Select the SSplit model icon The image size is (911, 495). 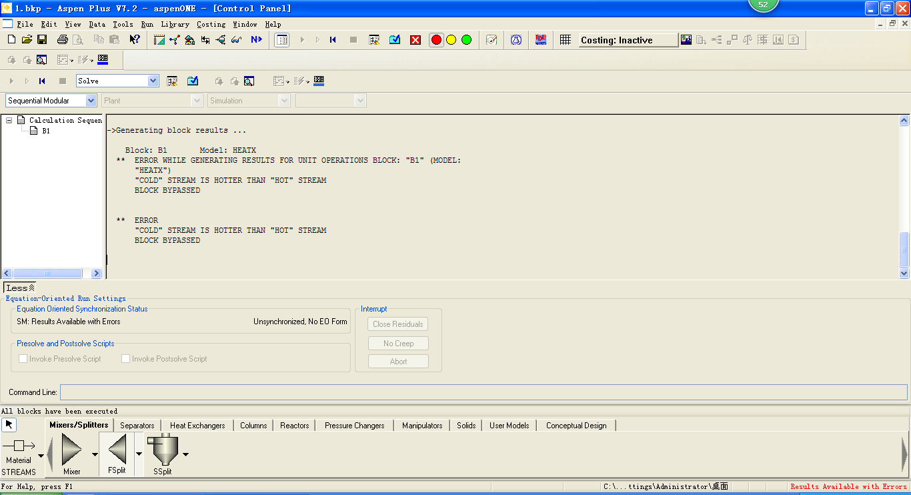coord(162,451)
